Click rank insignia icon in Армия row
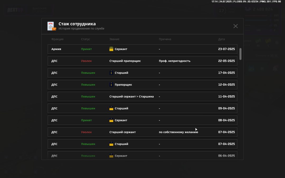This screenshot has width=285, height=178. coord(111,49)
